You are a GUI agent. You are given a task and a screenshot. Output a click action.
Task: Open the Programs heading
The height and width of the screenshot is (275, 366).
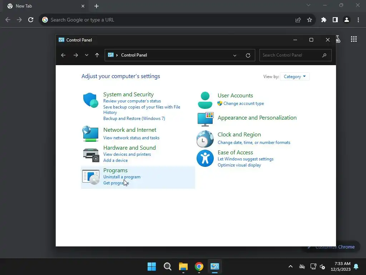115,170
